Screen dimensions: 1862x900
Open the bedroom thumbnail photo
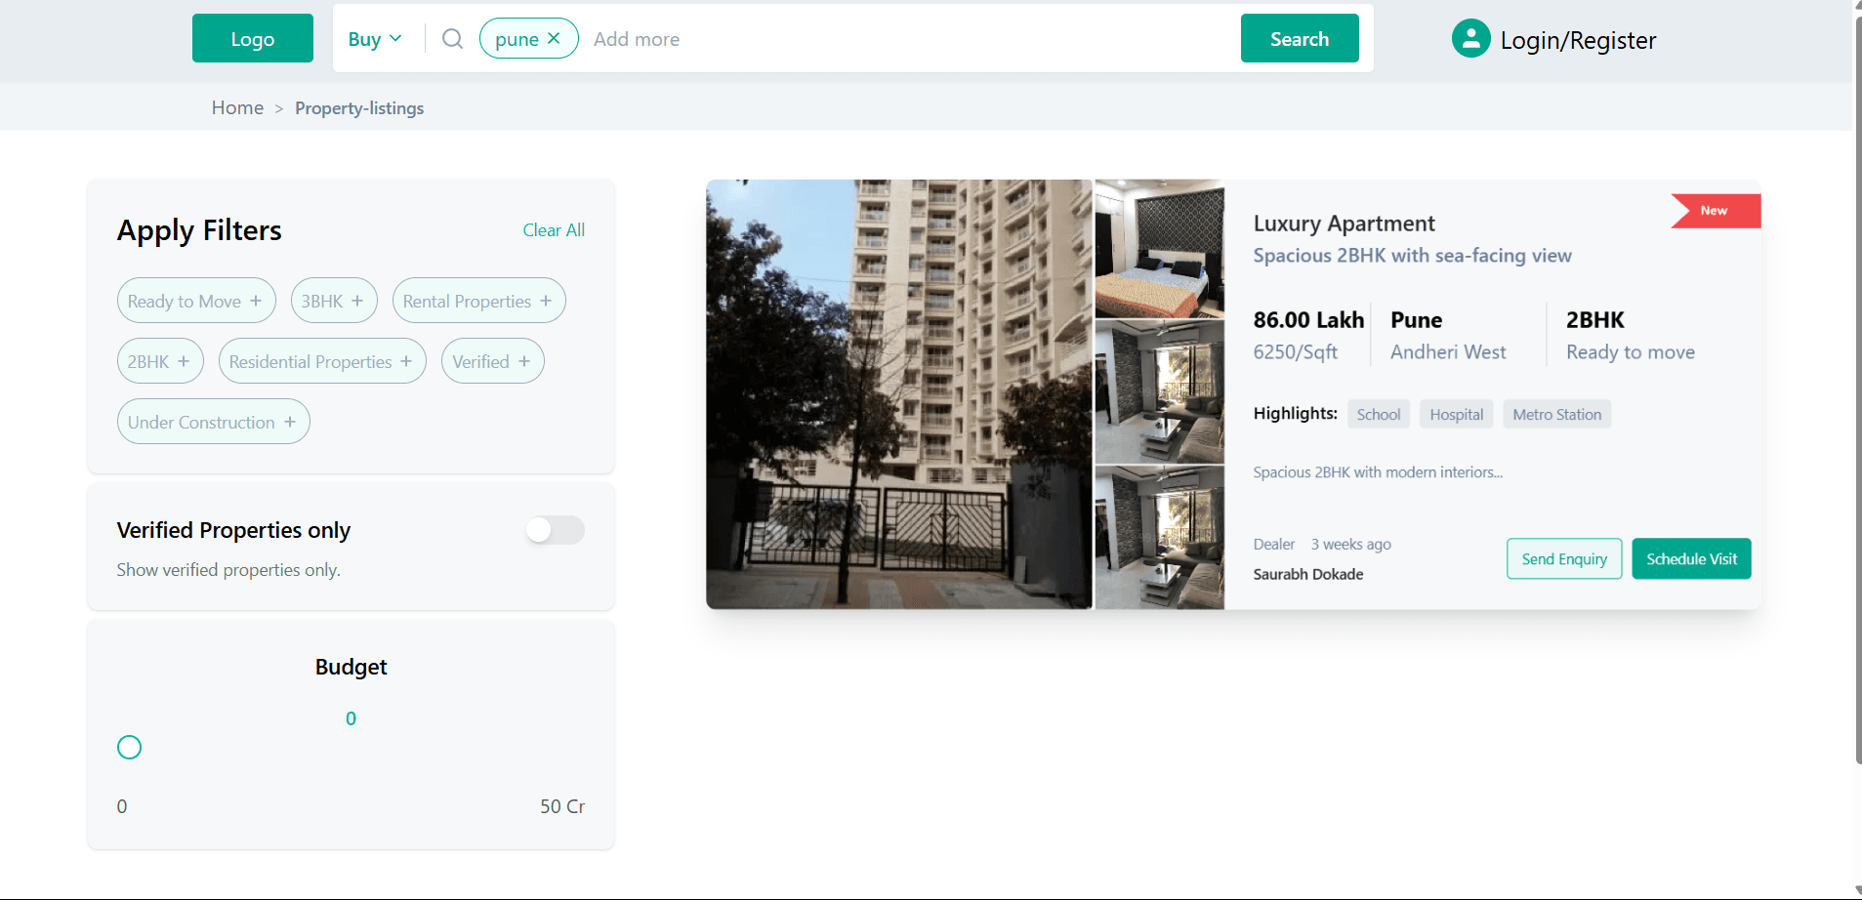(x=1159, y=249)
